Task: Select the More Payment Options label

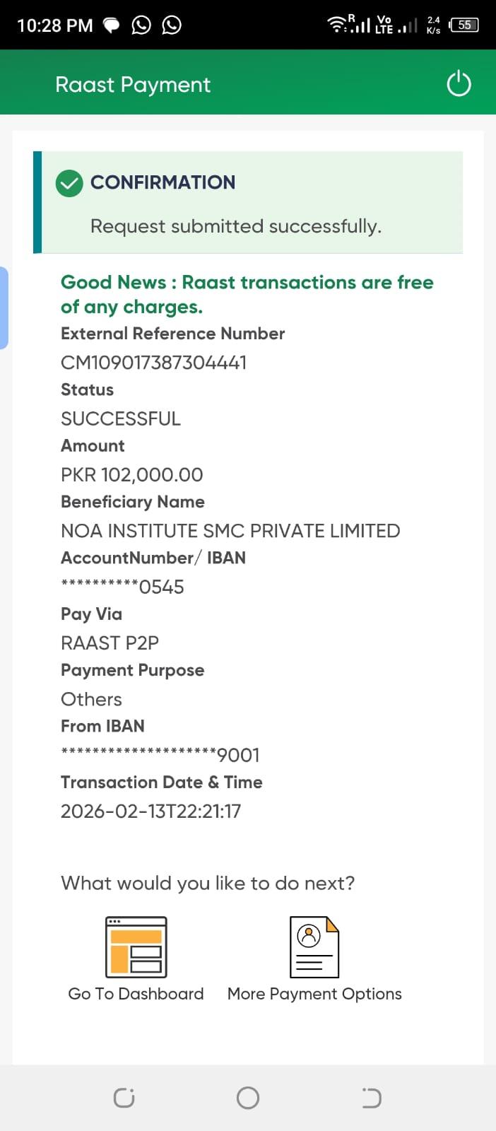Action: click(x=314, y=994)
